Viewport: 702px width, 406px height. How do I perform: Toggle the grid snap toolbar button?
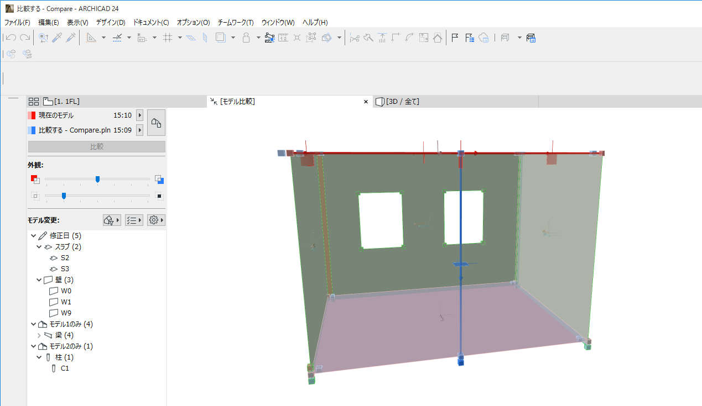point(168,38)
